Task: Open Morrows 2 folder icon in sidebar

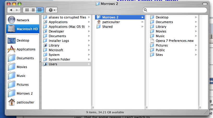Action: pos(11,93)
